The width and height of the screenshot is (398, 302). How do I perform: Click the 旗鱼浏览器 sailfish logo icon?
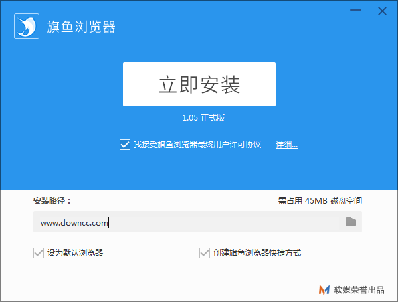click(x=27, y=26)
